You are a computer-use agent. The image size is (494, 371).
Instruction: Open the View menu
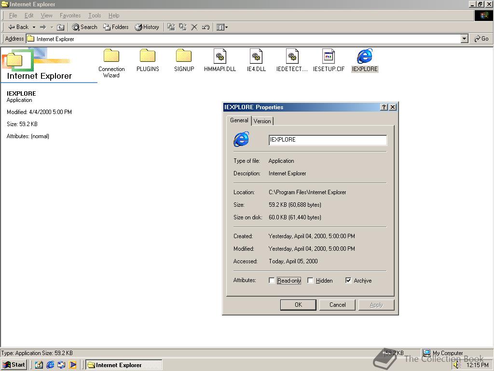tap(46, 15)
